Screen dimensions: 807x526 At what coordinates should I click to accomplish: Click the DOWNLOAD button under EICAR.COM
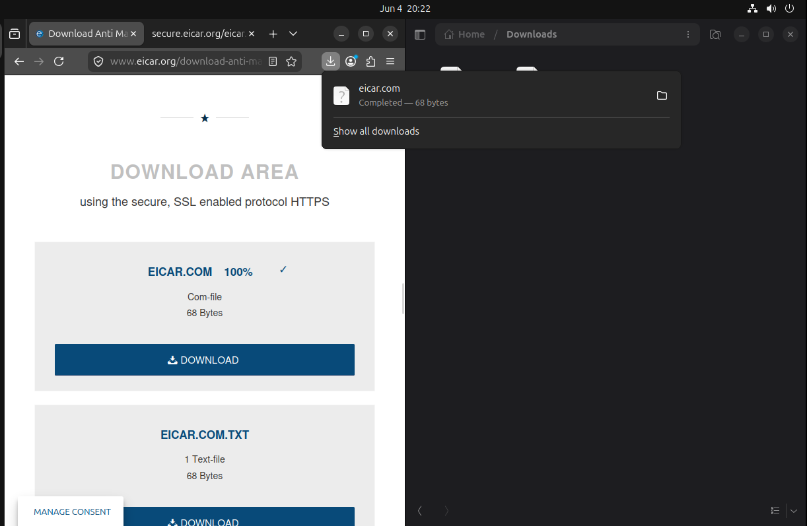pyautogui.click(x=205, y=360)
